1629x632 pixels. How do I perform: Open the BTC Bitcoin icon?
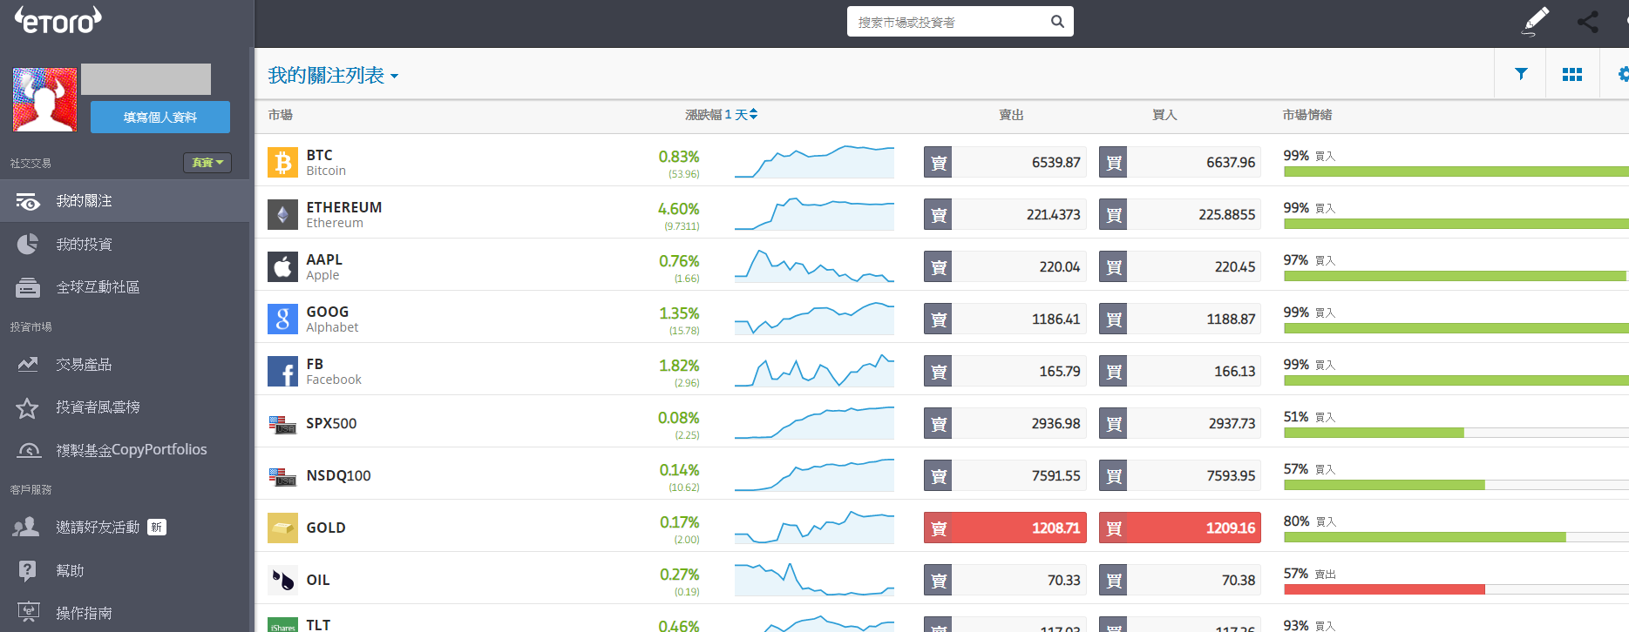click(282, 162)
